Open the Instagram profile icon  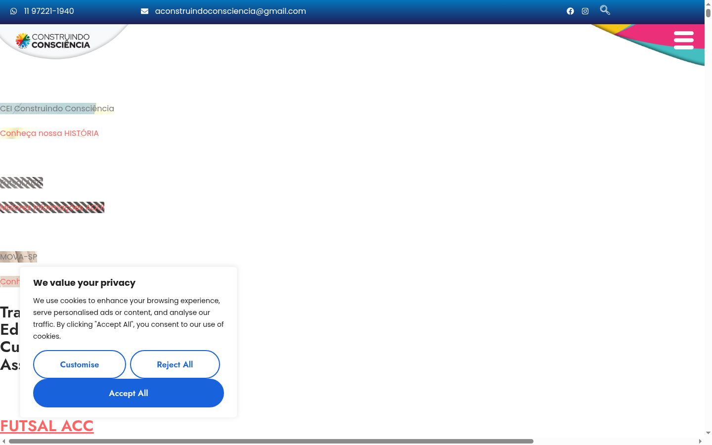pyautogui.click(x=585, y=11)
